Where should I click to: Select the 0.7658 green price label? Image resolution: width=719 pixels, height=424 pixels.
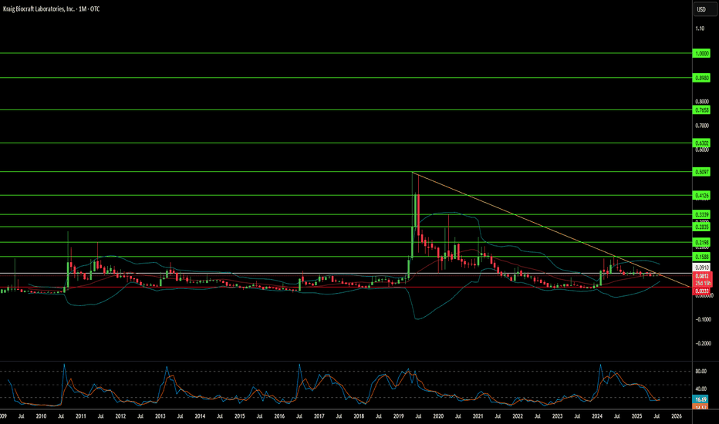[701, 110]
